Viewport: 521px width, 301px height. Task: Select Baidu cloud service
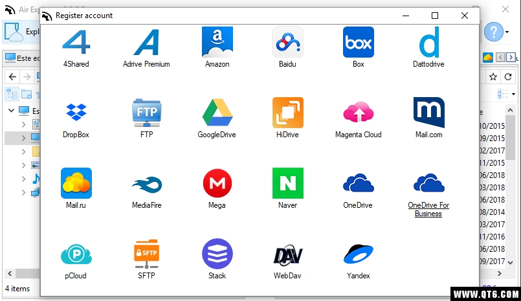(288, 48)
